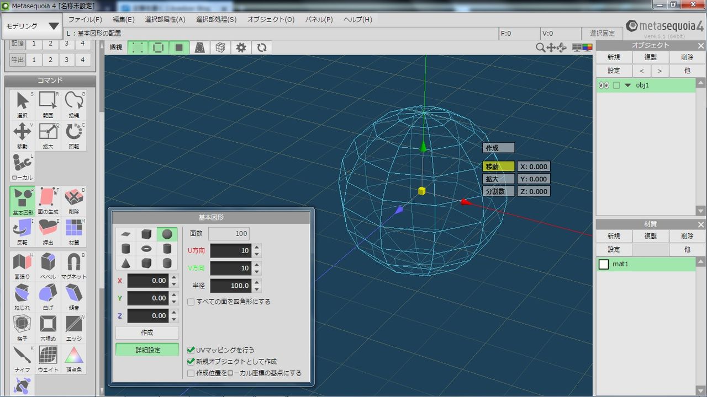This screenshot has width=707, height=397.
Task: Select the 面の生成 create face tool
Action: click(x=48, y=201)
